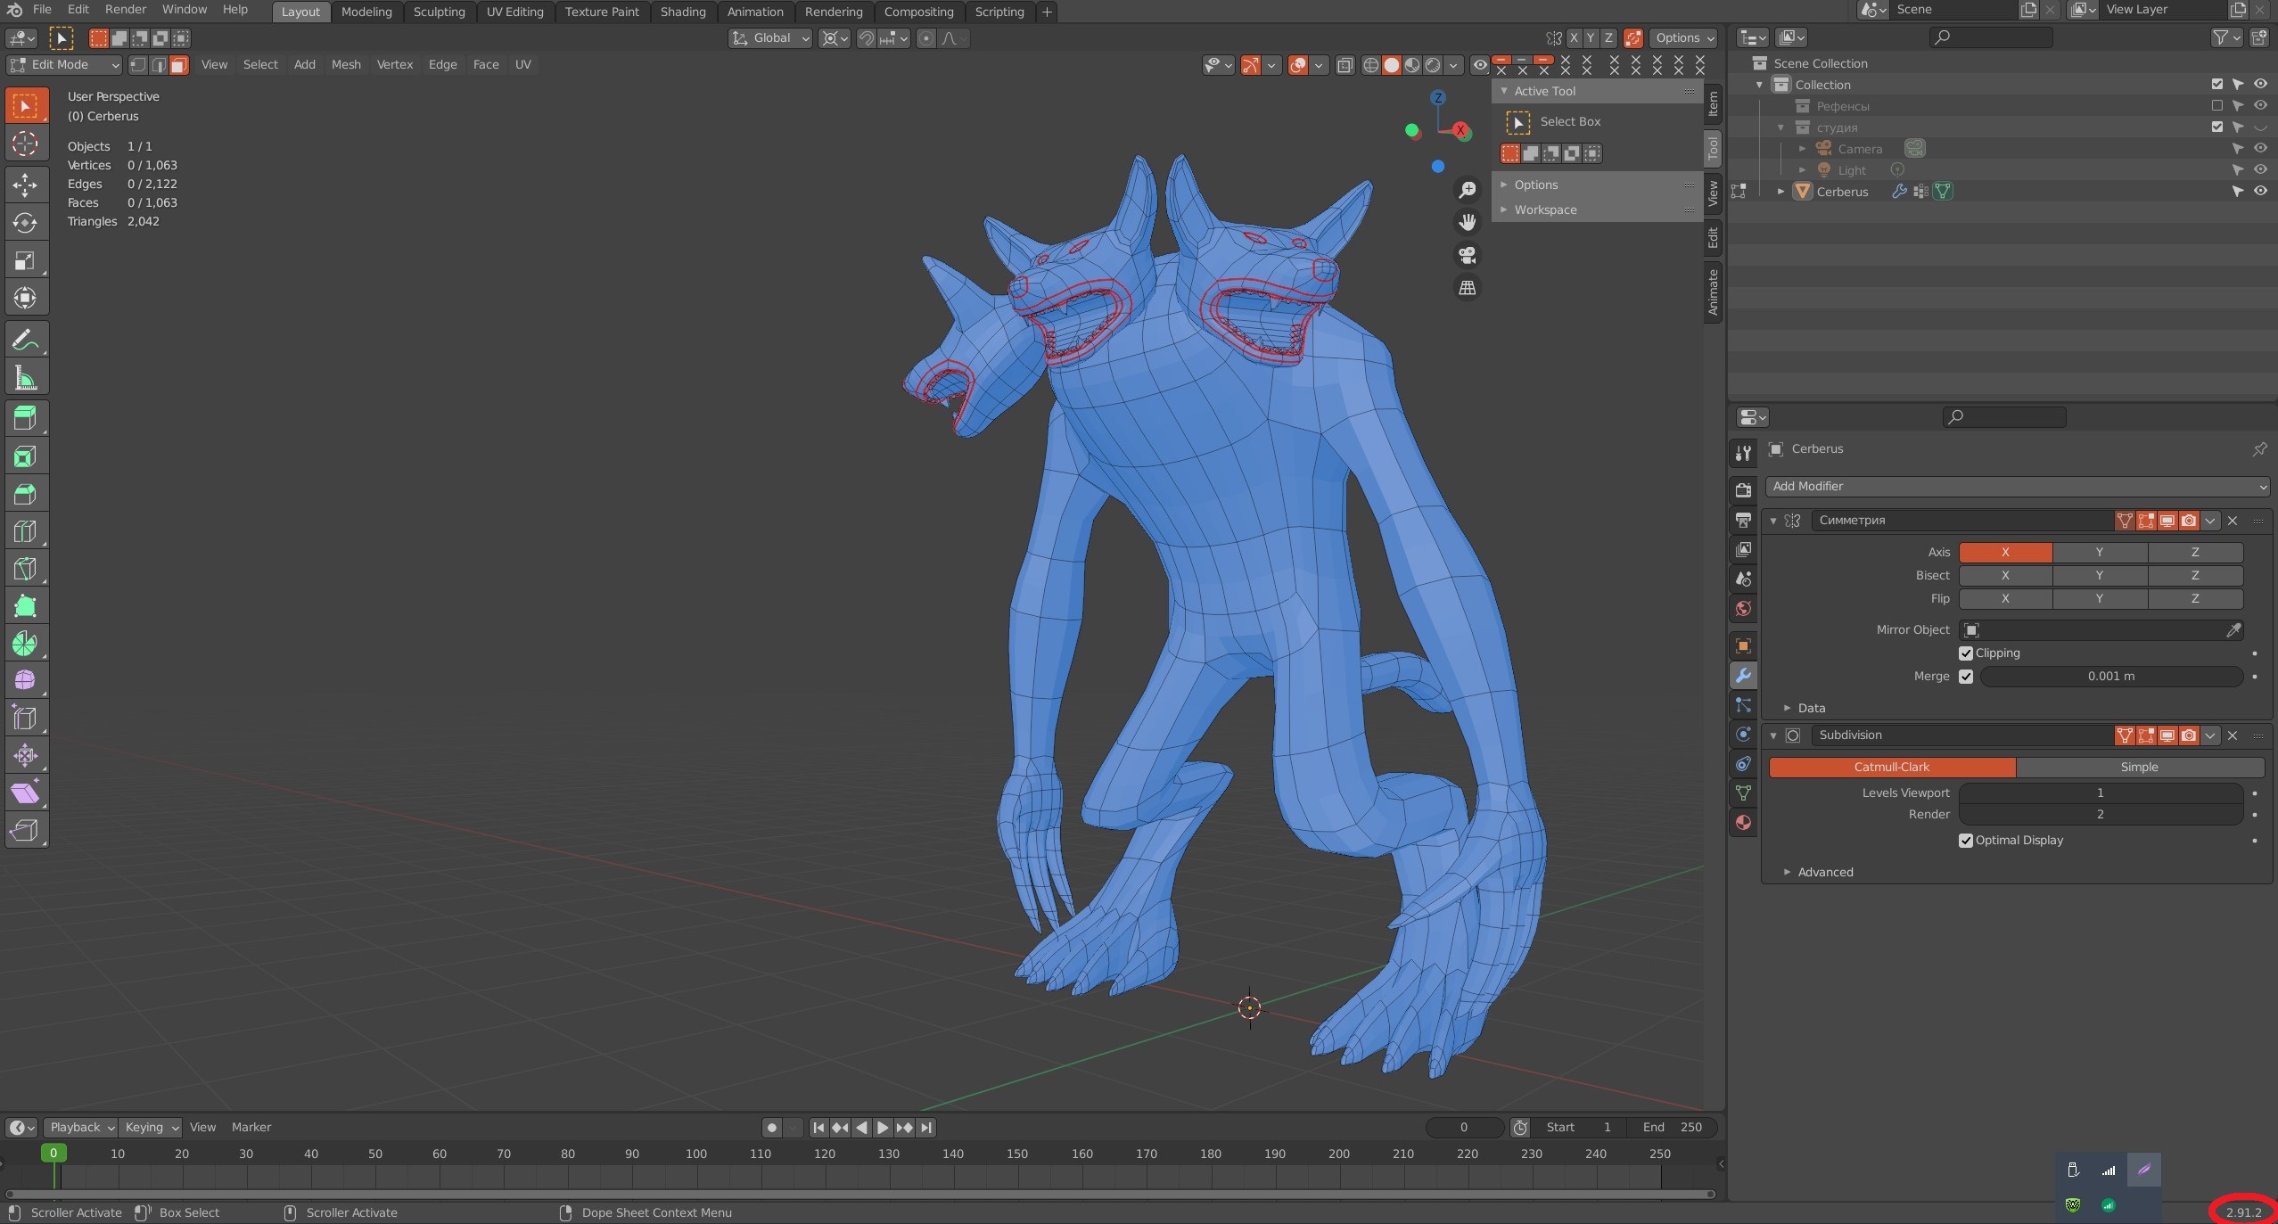Expand the Advanced subdivision section
This screenshot has height=1224, width=2278.
[1824, 872]
